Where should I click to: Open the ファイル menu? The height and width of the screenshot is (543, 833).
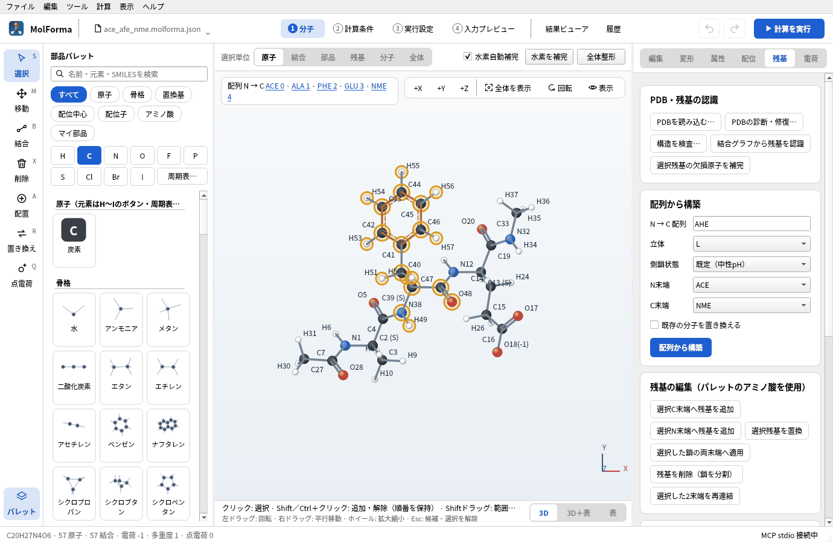pyautogui.click(x=21, y=7)
